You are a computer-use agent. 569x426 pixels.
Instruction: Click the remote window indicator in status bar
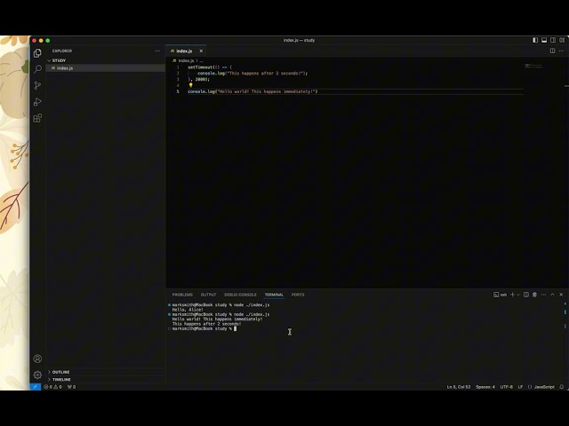36,387
